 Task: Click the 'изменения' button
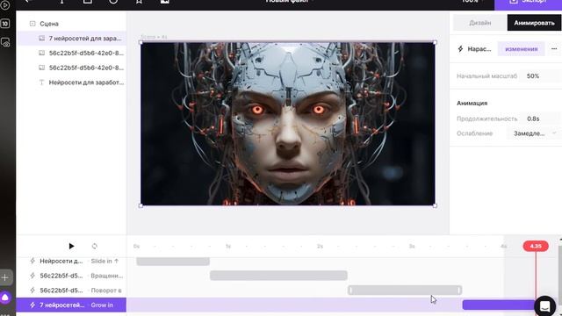tap(521, 49)
